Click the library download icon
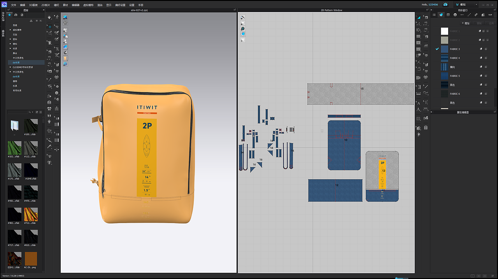498x279 pixels. 31,20
